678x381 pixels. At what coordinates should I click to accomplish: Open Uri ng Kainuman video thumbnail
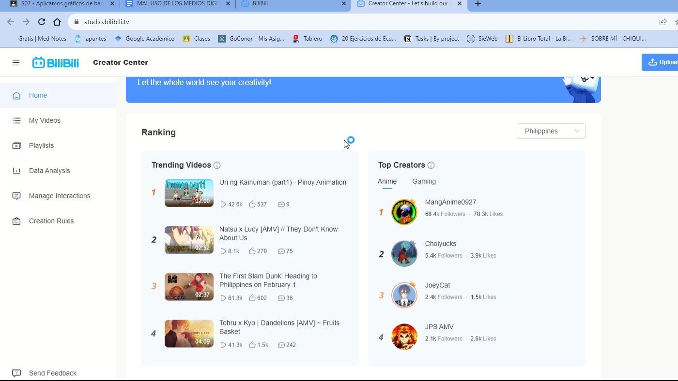189,193
